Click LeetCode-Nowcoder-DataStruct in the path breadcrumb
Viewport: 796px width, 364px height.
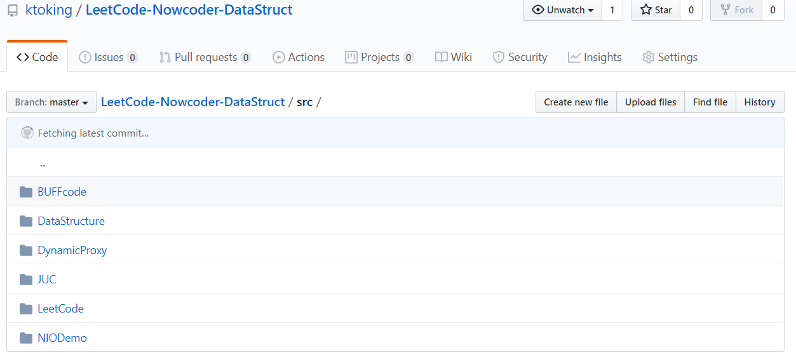click(193, 102)
